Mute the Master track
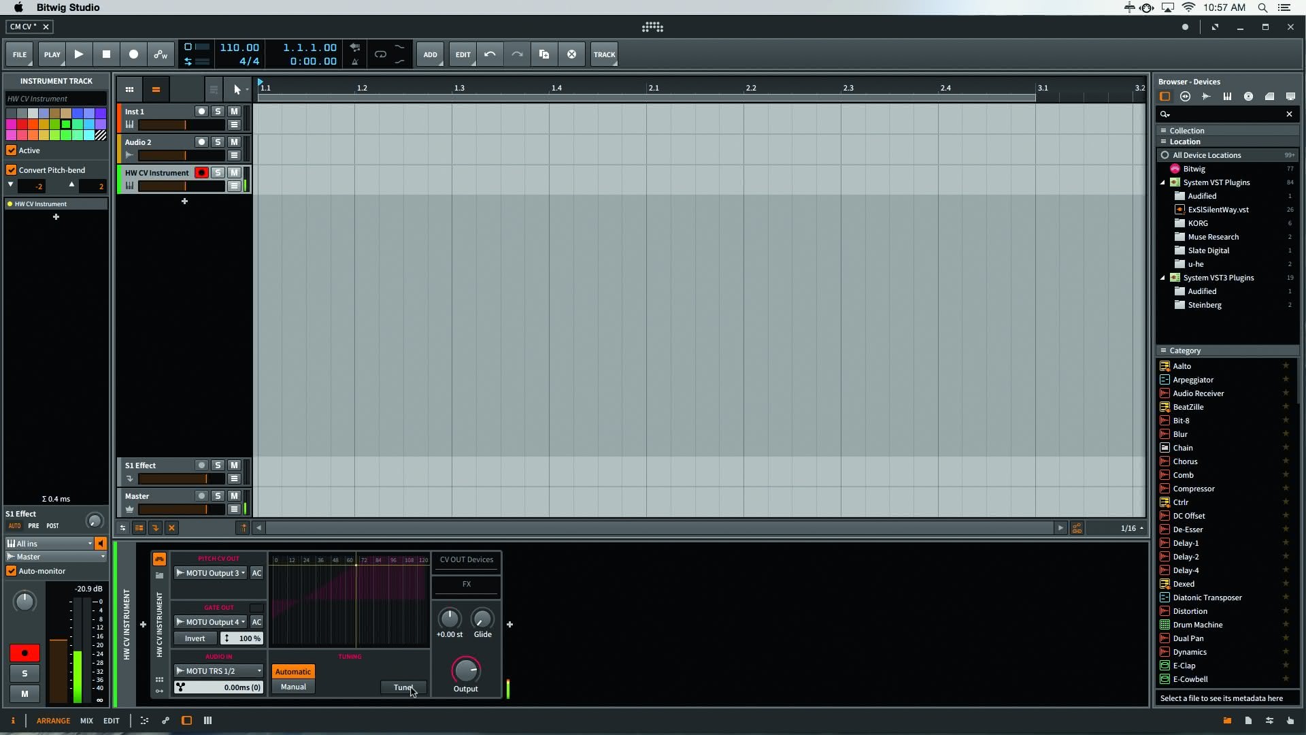This screenshot has height=735, width=1306. tap(234, 496)
